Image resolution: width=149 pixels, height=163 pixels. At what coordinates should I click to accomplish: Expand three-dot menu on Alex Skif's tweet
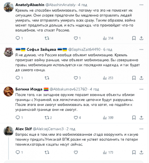pos(141,129)
